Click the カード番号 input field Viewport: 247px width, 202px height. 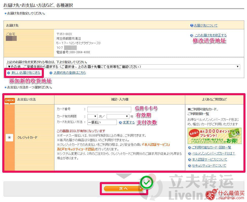109,109
